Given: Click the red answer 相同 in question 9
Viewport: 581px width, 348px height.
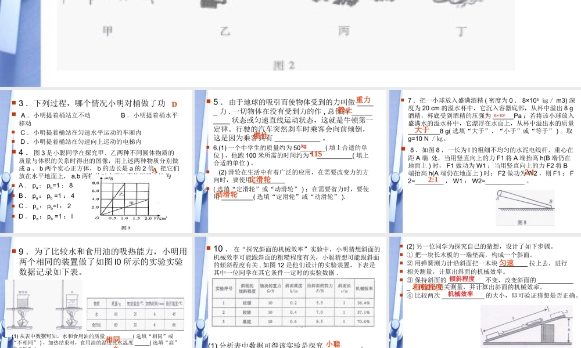Looking at the screenshot, I should click(113, 339).
